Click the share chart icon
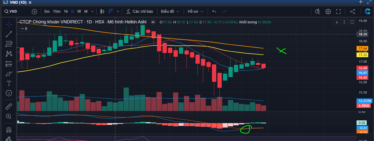The image size is (374, 141). tap(353, 11)
